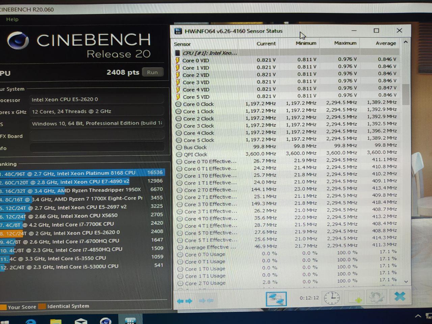Reset the HWiNFO timer with the clock icon
The image size is (432, 324).
(332, 298)
